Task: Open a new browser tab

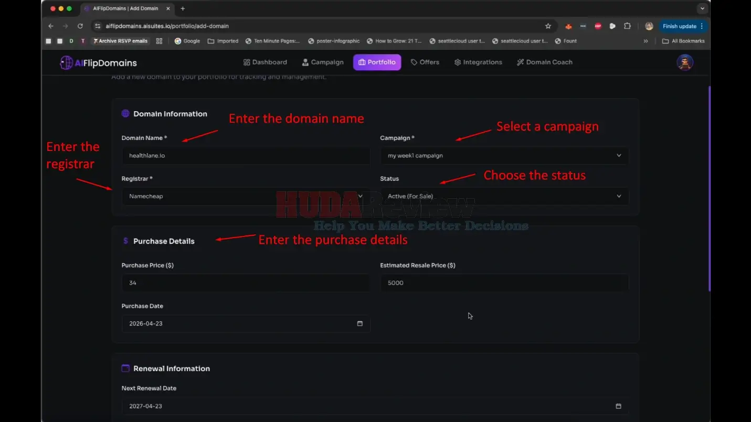Action: pos(183,8)
